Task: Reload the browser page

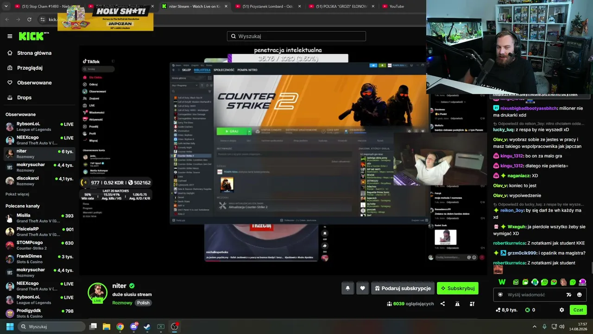Action: tap(29, 19)
